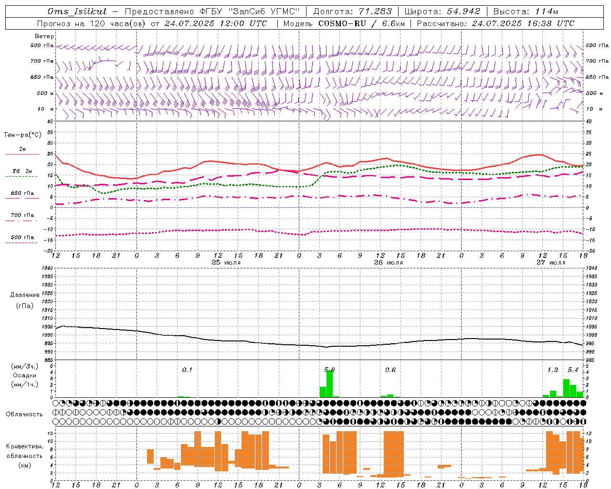
Task: Click the '(мм/1ч.)' precipitation unit label
Action: [x=24, y=384]
